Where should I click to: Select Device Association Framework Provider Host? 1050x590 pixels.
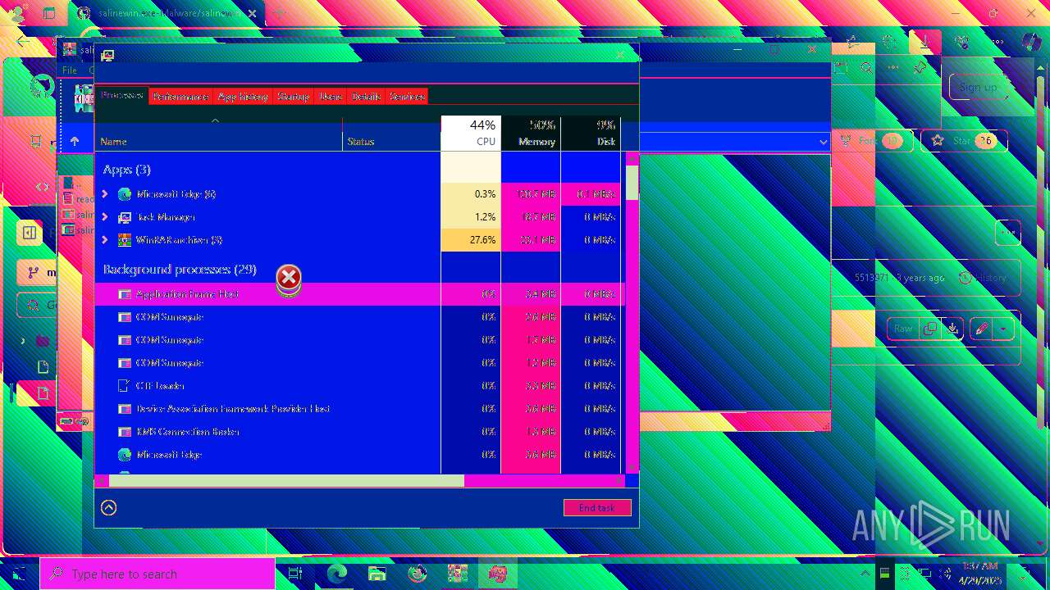(x=359, y=408)
